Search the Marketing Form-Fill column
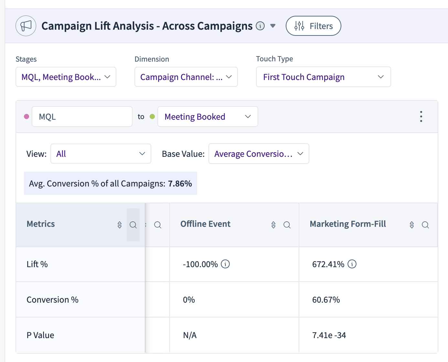The width and height of the screenshot is (448, 362). tap(425, 225)
